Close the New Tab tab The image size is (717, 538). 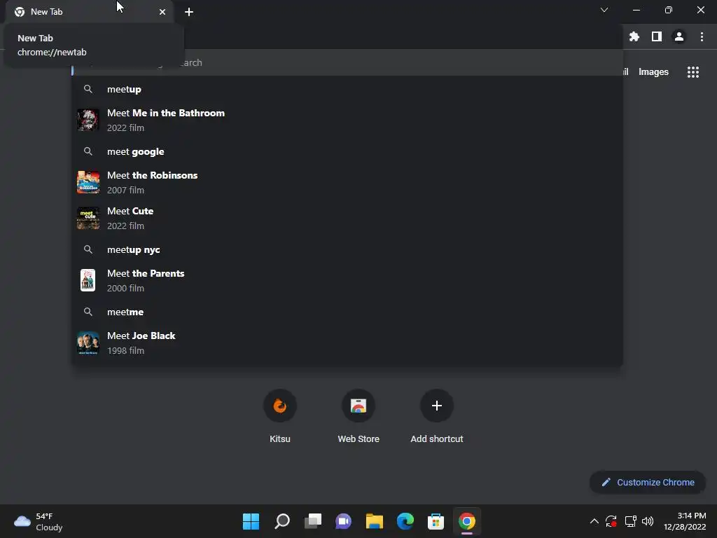(162, 12)
